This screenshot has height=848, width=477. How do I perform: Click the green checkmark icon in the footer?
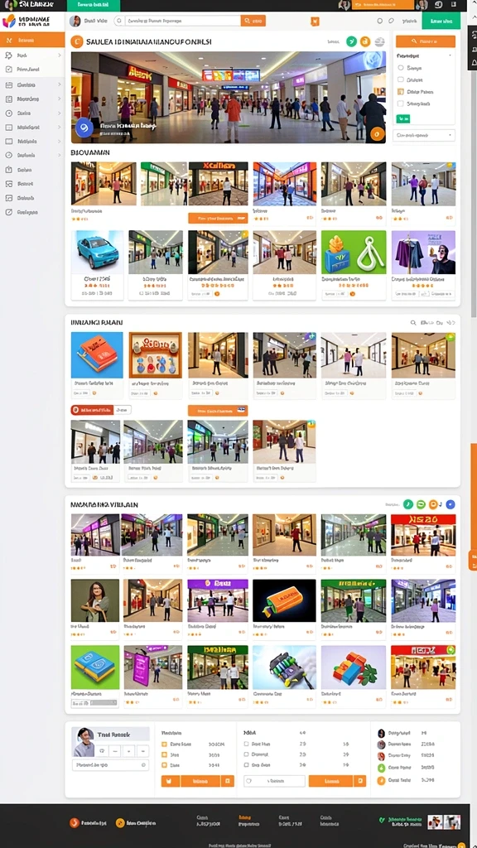[x=382, y=820]
